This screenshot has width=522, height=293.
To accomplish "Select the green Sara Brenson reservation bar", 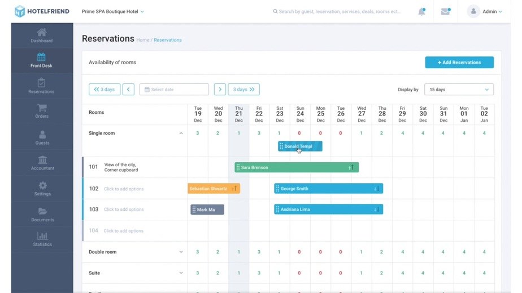I will point(297,167).
